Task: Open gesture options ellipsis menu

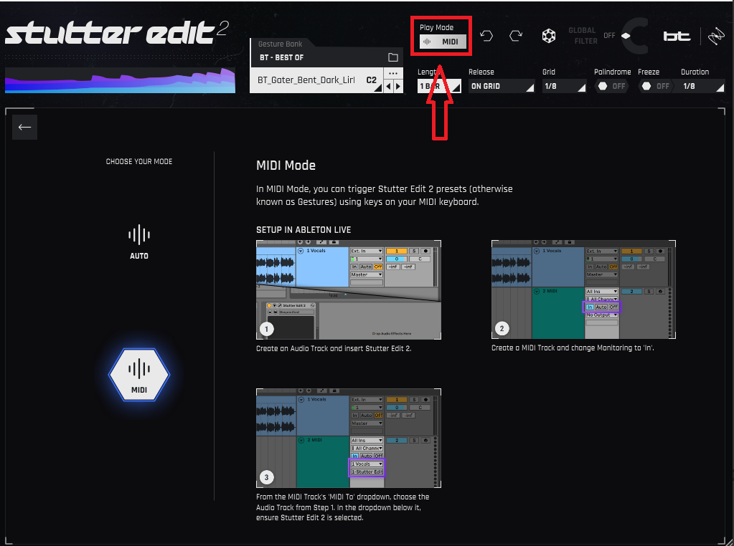Action: (392, 73)
